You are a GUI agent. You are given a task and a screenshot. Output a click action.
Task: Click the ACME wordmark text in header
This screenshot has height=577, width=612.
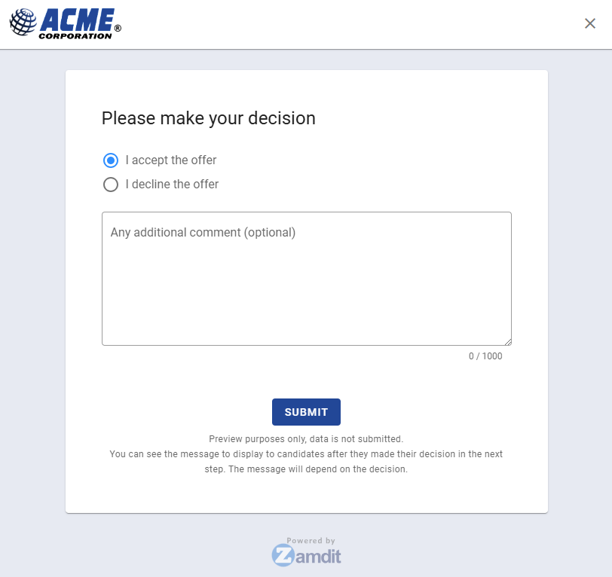(78, 18)
